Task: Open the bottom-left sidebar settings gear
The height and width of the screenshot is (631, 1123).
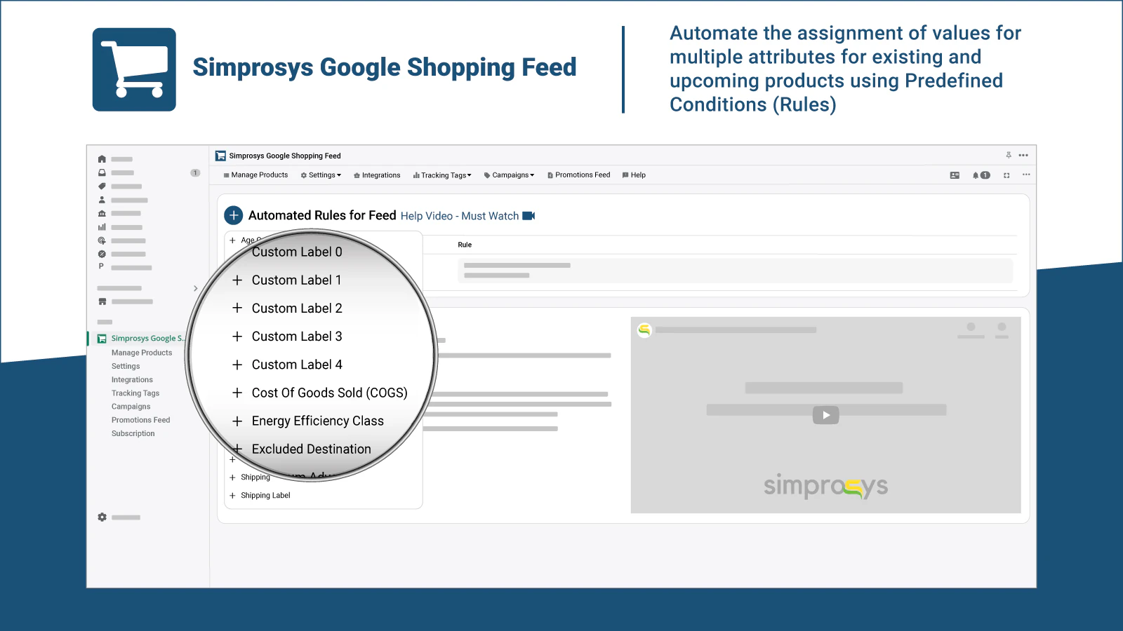Action: [x=102, y=517]
